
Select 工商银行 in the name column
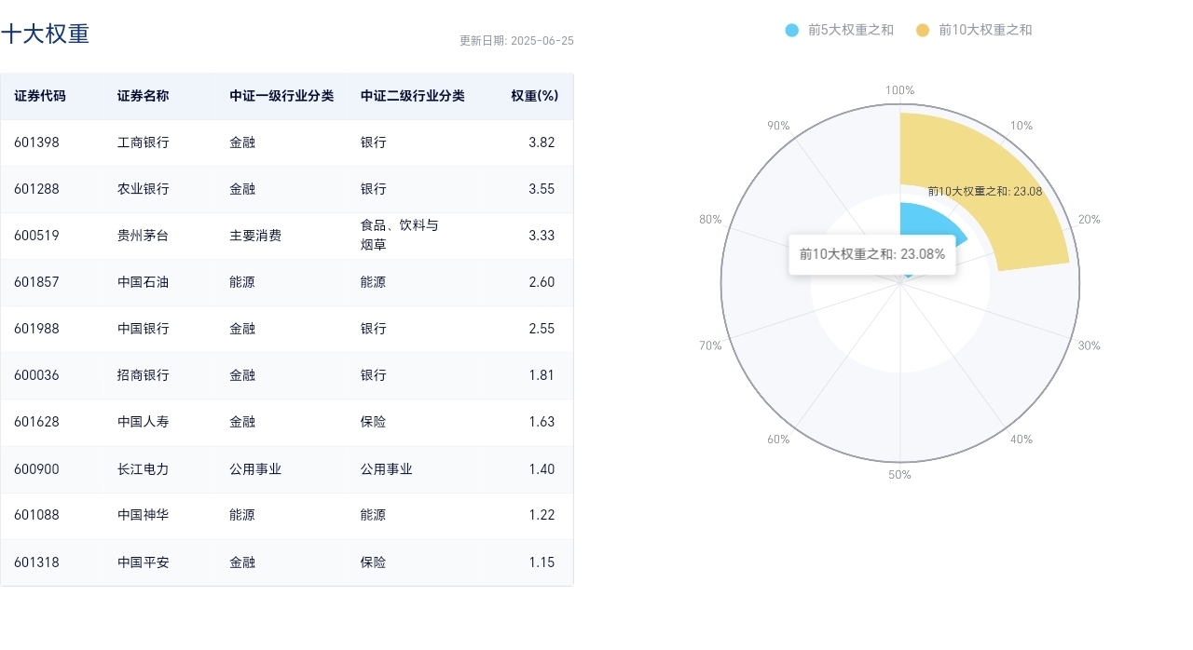144,142
